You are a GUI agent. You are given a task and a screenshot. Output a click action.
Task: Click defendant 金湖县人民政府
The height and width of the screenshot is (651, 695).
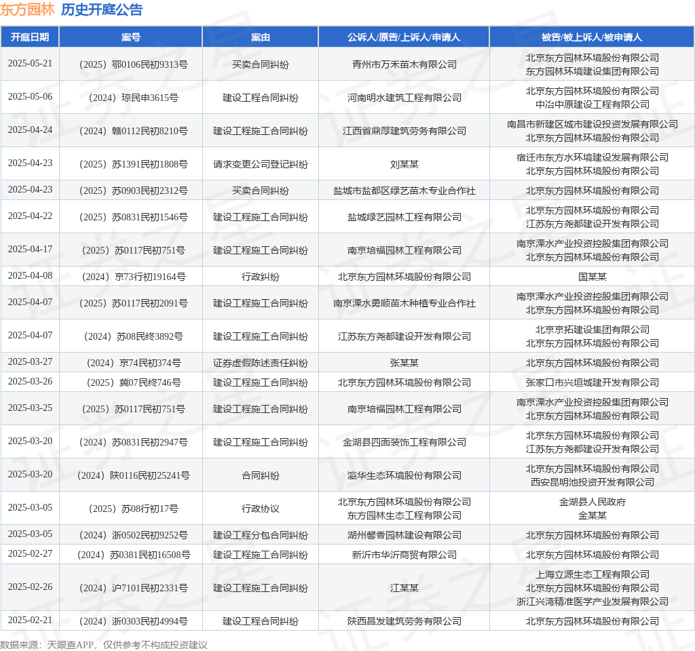(x=592, y=502)
